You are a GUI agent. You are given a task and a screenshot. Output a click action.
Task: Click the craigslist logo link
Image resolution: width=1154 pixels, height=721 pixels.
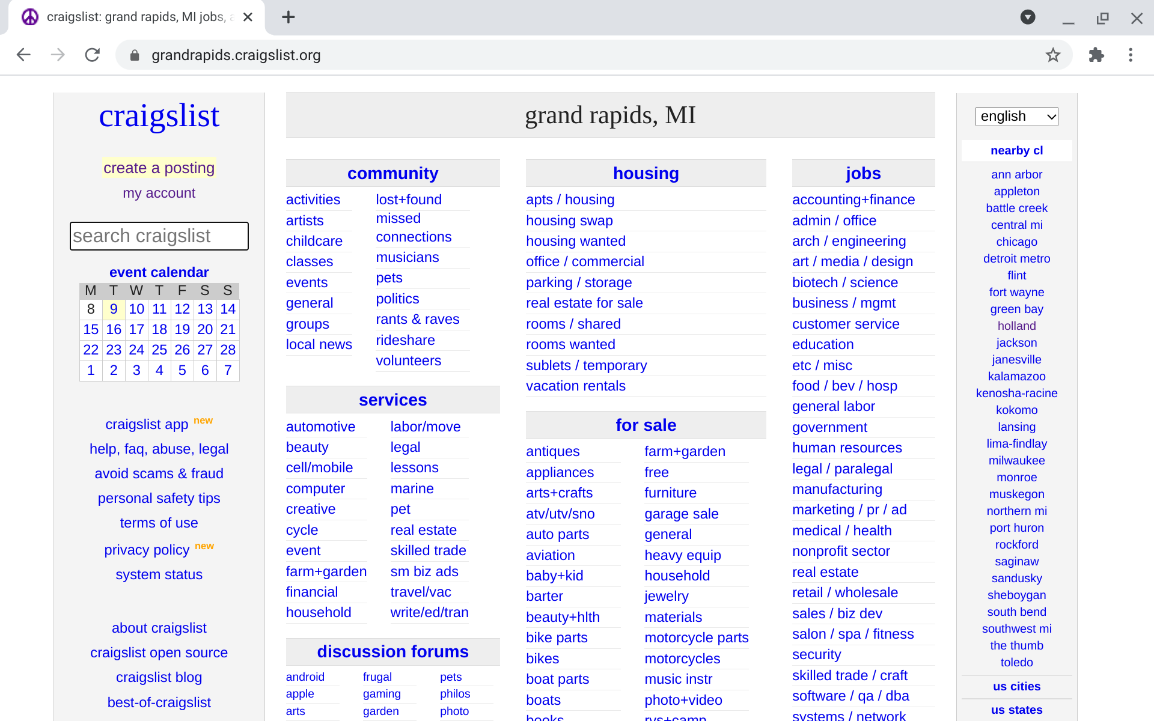pyautogui.click(x=159, y=115)
